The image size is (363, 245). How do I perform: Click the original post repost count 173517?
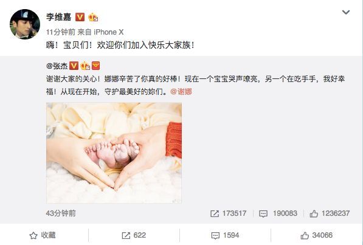tap(228, 213)
